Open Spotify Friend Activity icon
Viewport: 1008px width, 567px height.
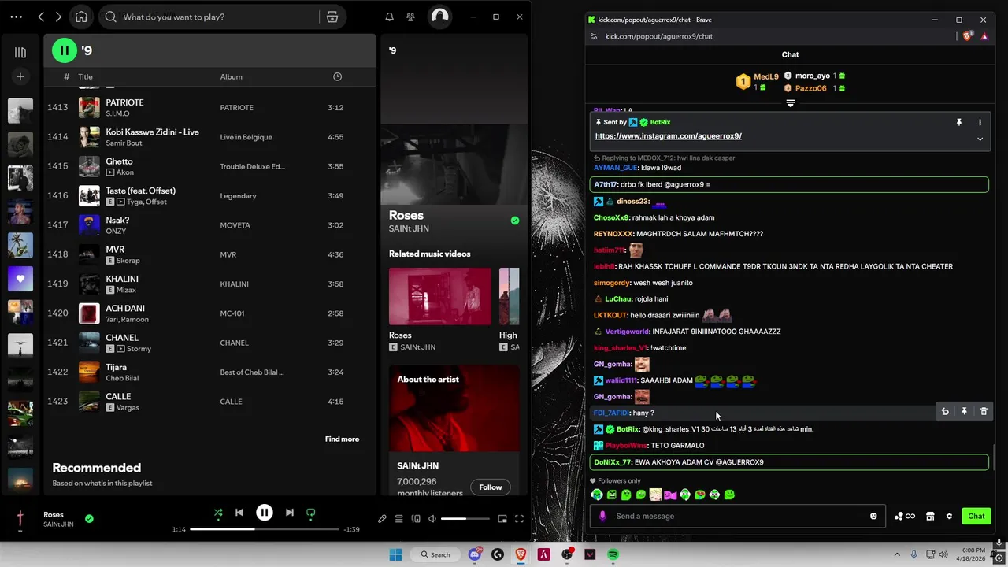[410, 17]
